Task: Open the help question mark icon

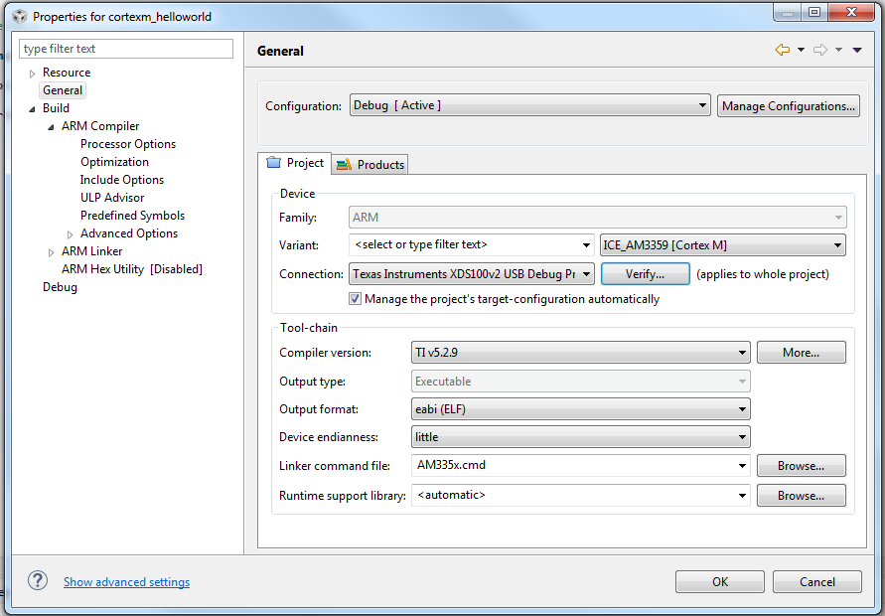Action: click(x=37, y=581)
